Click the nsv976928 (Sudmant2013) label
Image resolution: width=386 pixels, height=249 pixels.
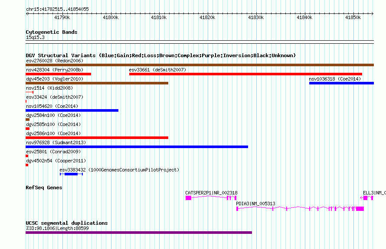(56, 142)
